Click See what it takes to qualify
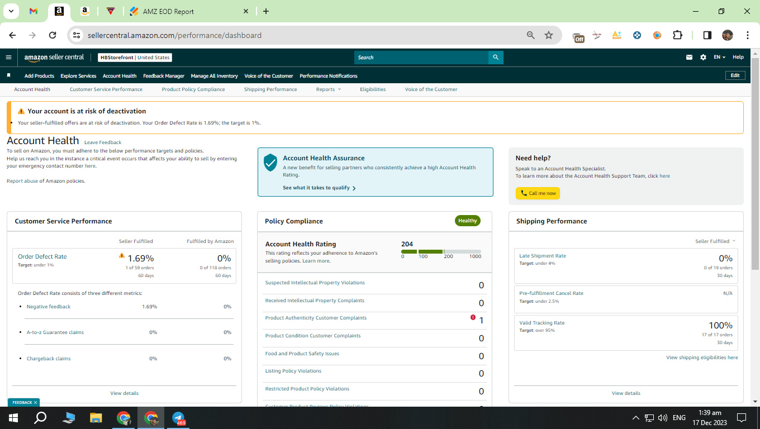 [319, 188]
